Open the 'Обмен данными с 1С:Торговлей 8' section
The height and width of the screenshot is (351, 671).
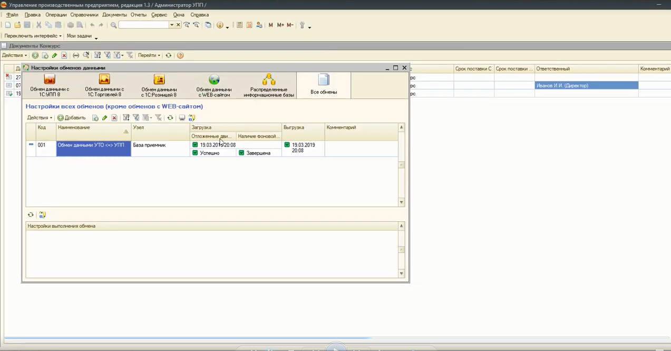(104, 85)
